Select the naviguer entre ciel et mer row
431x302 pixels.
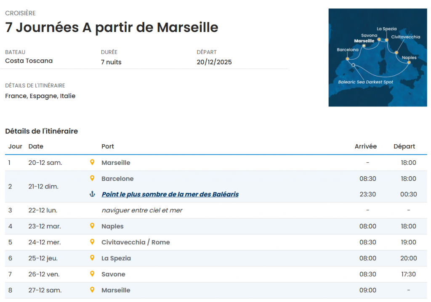[142, 210]
